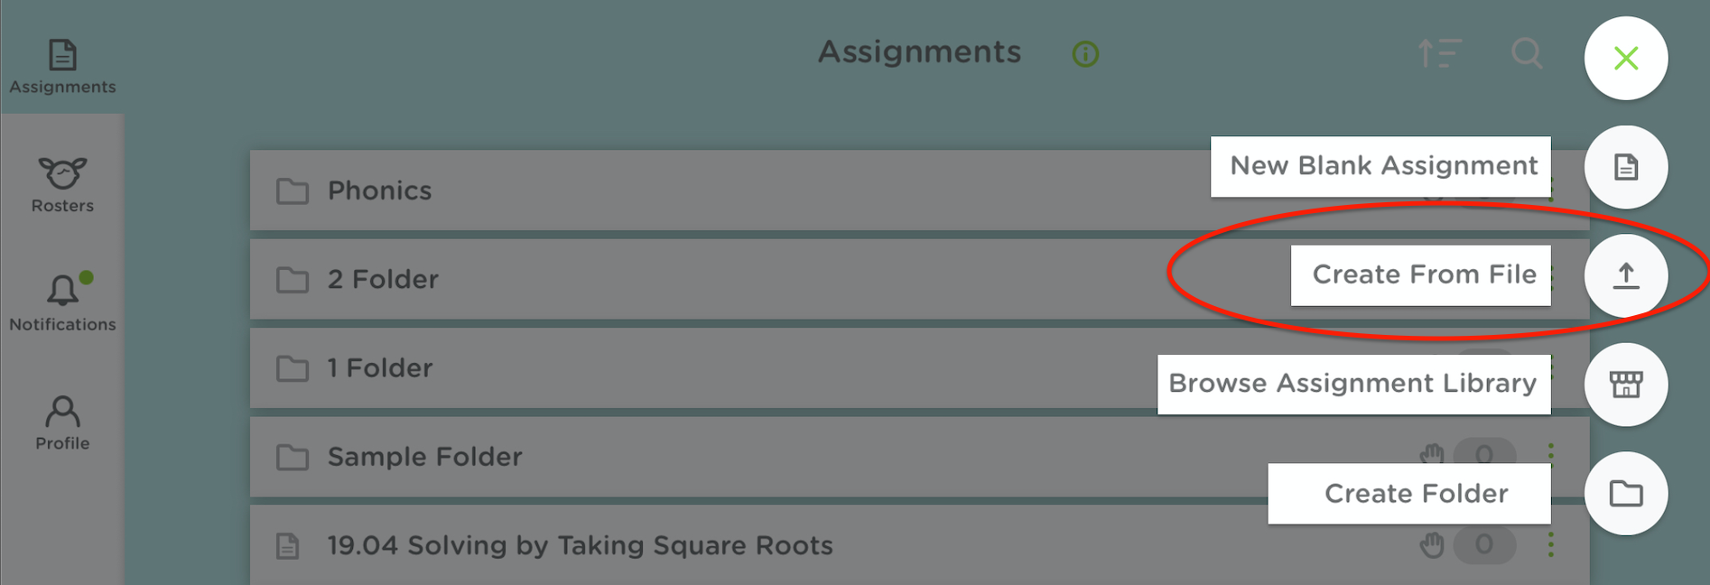Viewport: 1710px width, 585px height.
Task: Open the Assignments sidebar tab
Action: coord(62,66)
